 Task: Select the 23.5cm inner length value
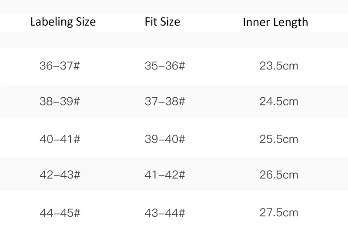279,66
